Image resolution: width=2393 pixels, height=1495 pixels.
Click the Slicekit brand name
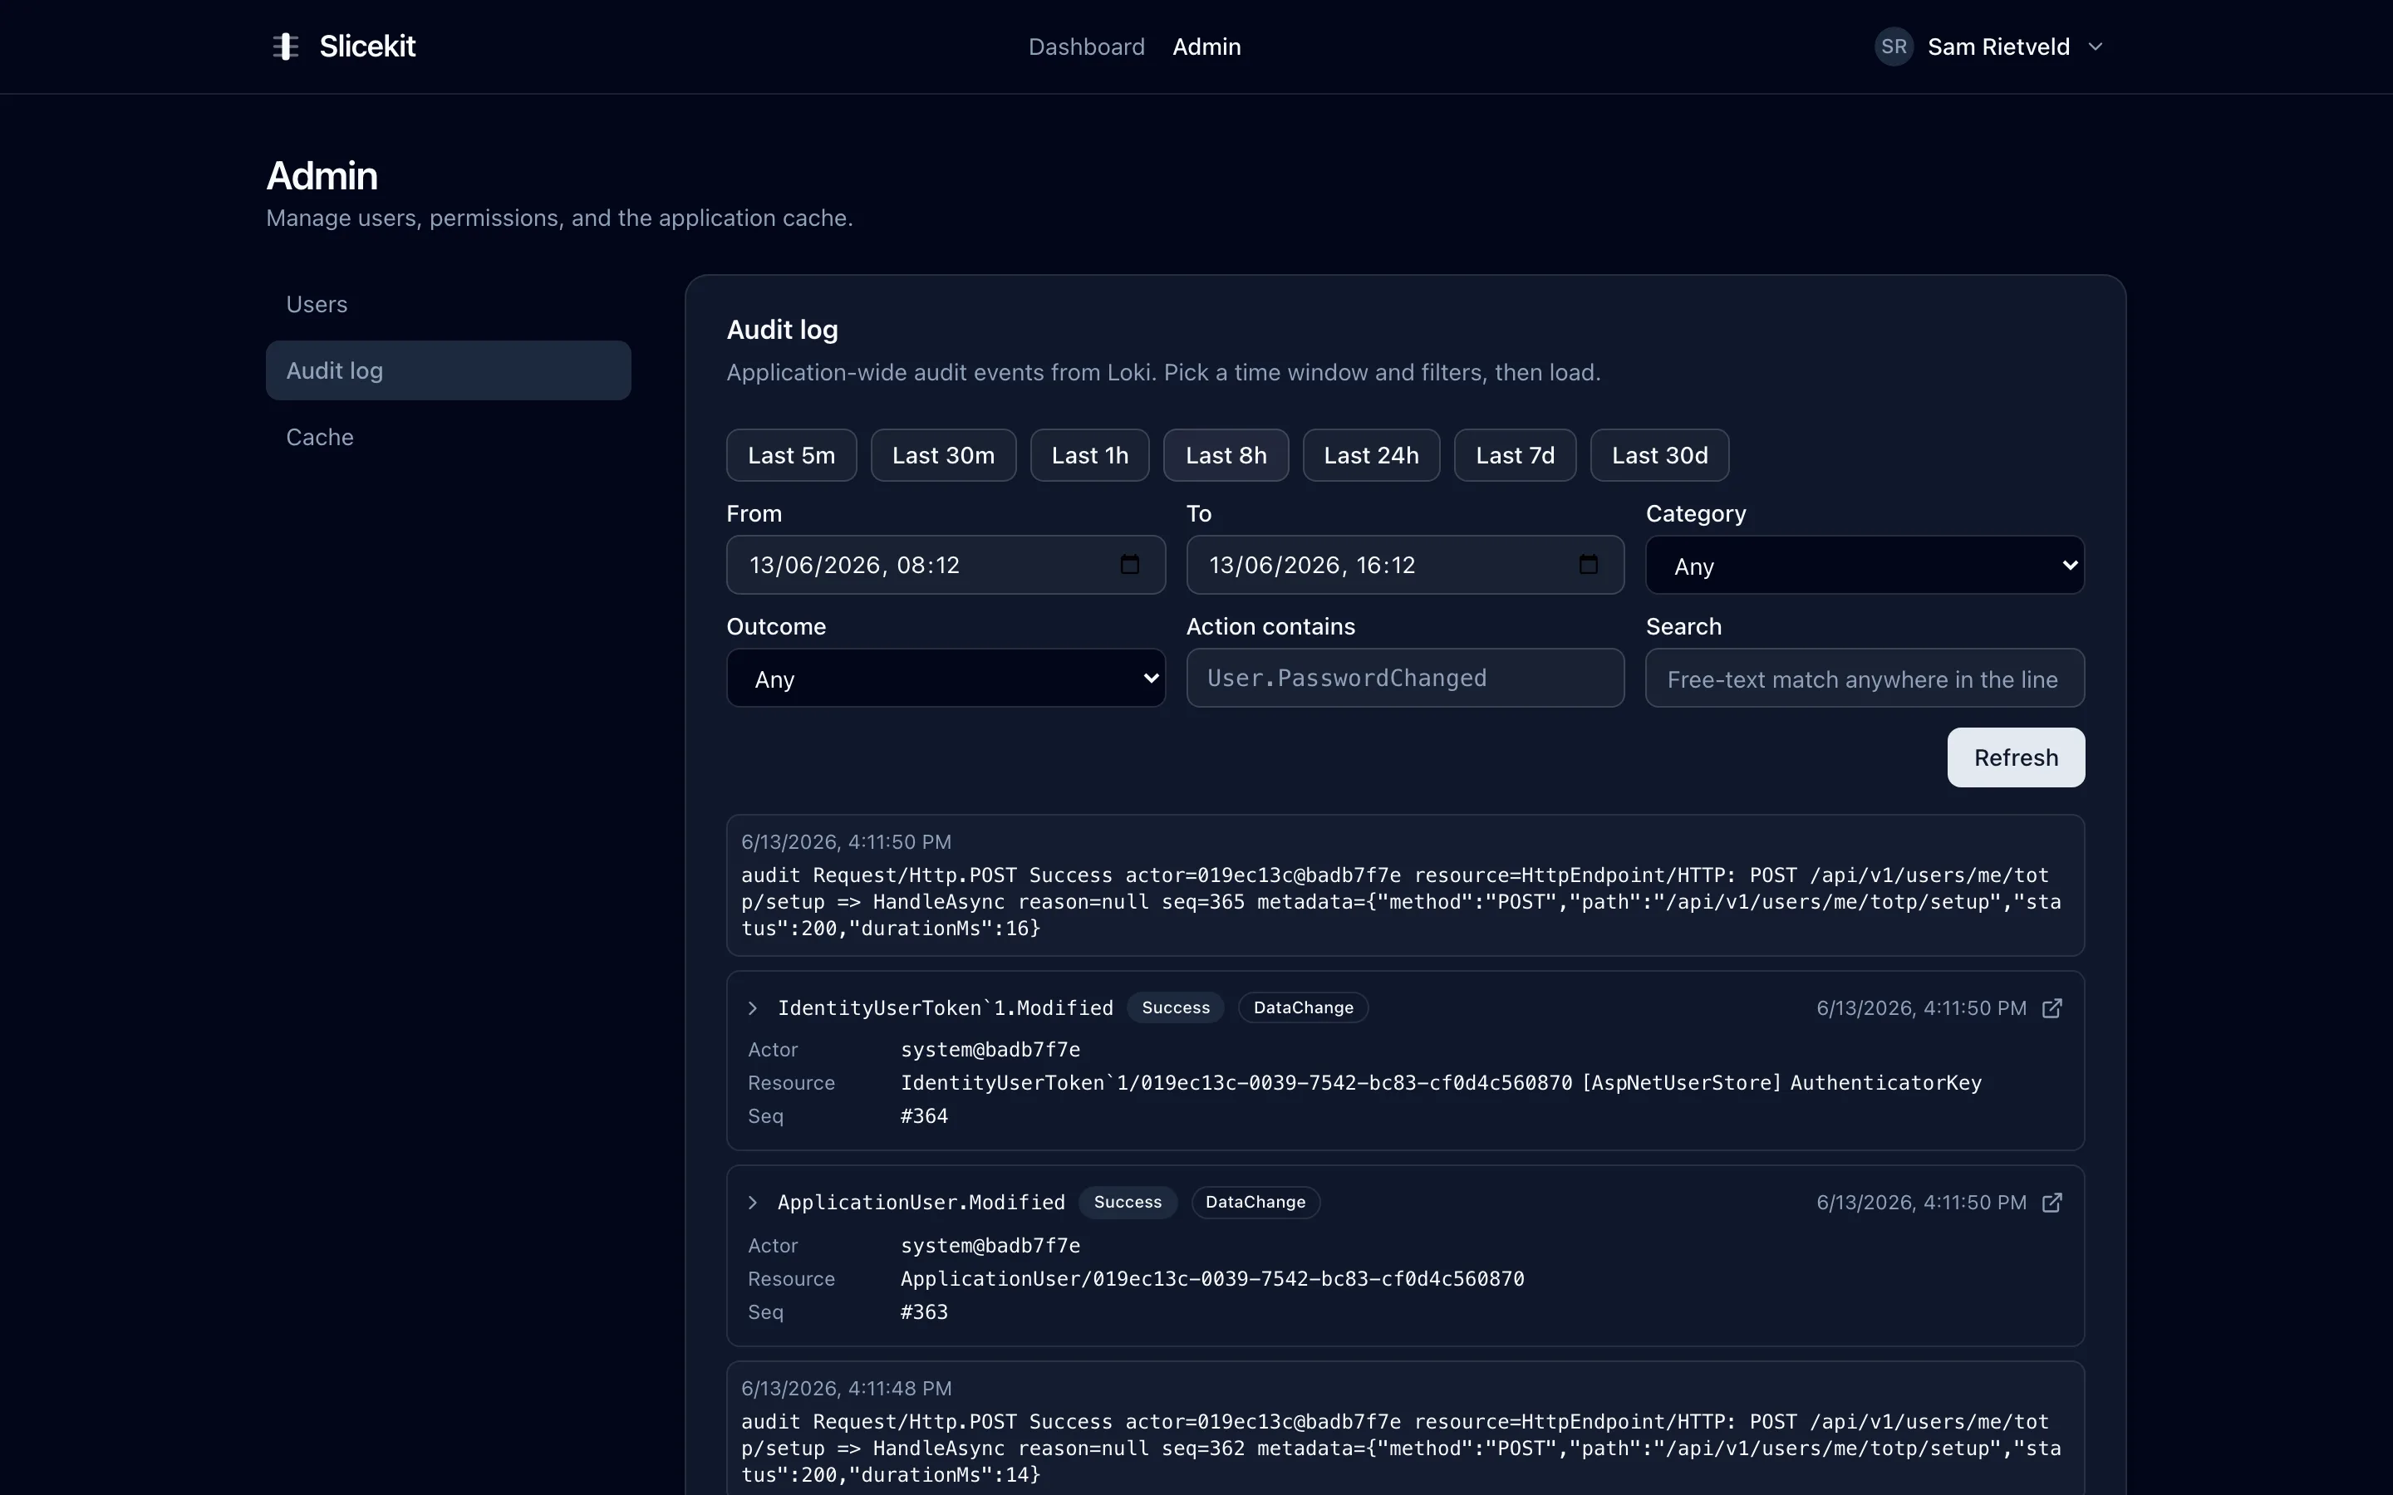pos(367,47)
